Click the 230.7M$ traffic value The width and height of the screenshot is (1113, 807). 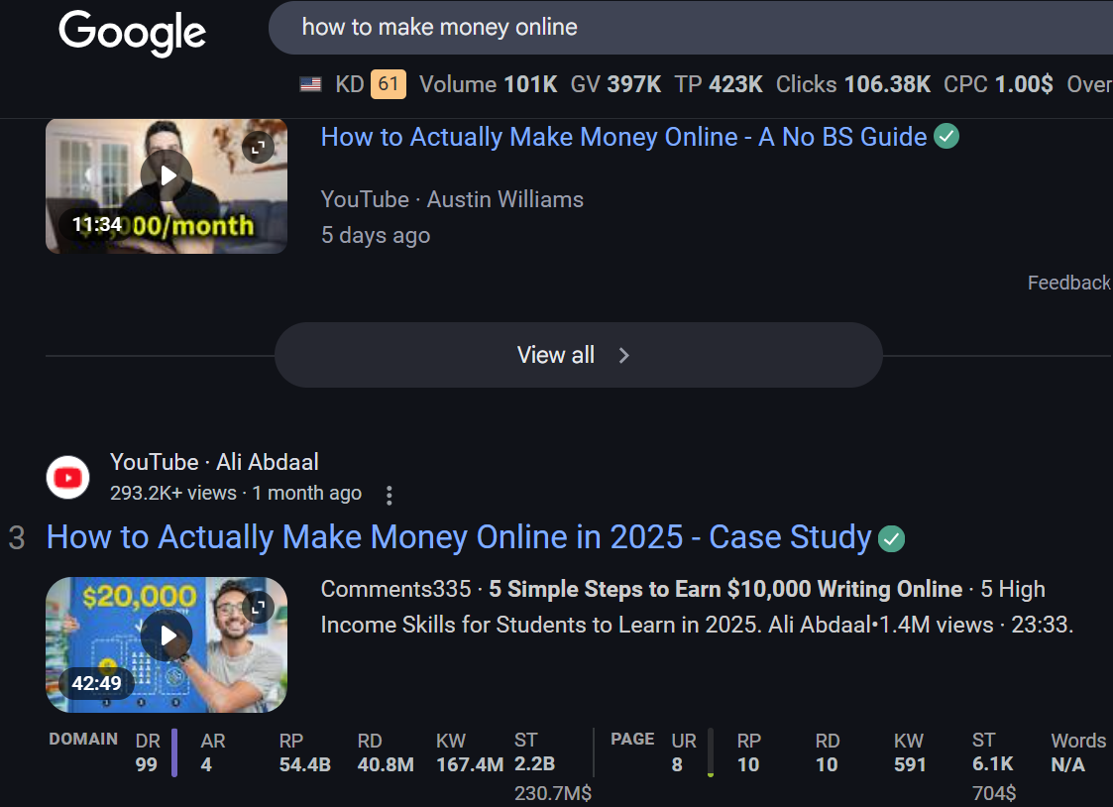pos(553,793)
